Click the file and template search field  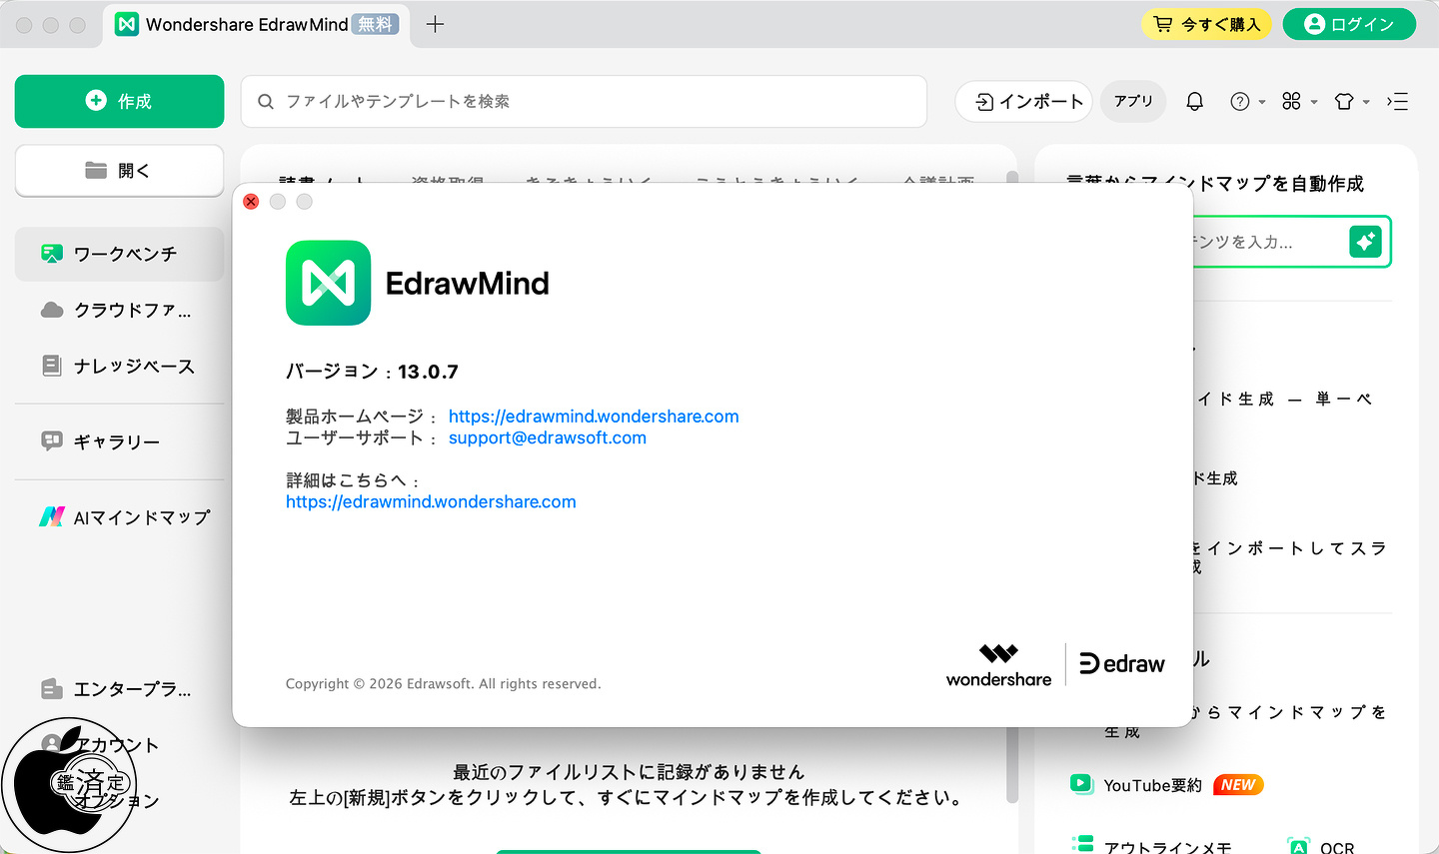(584, 102)
